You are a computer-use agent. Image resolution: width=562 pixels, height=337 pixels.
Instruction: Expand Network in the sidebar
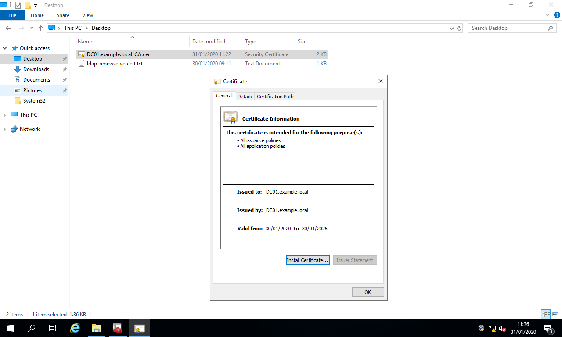click(5, 129)
